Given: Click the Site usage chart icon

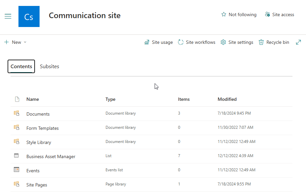Looking at the screenshot, I should [x=147, y=42].
